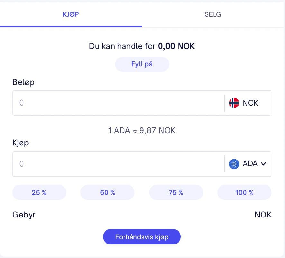The image size is (285, 258).
Task: Click the Cardano ADA coin icon
Action: [x=234, y=164]
